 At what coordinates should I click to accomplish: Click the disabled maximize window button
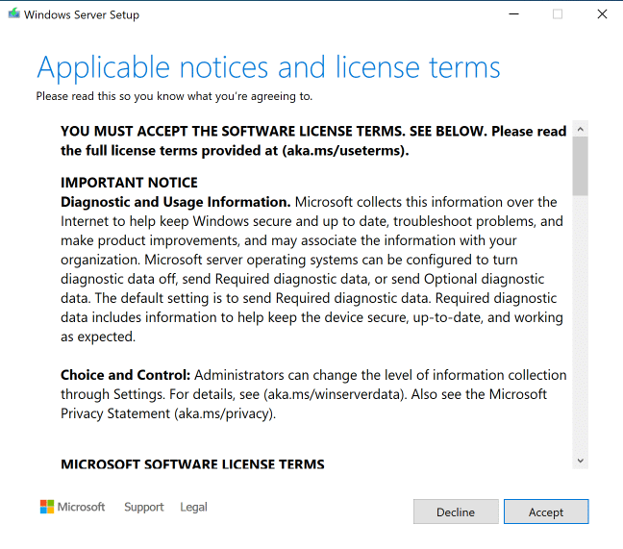click(x=558, y=14)
